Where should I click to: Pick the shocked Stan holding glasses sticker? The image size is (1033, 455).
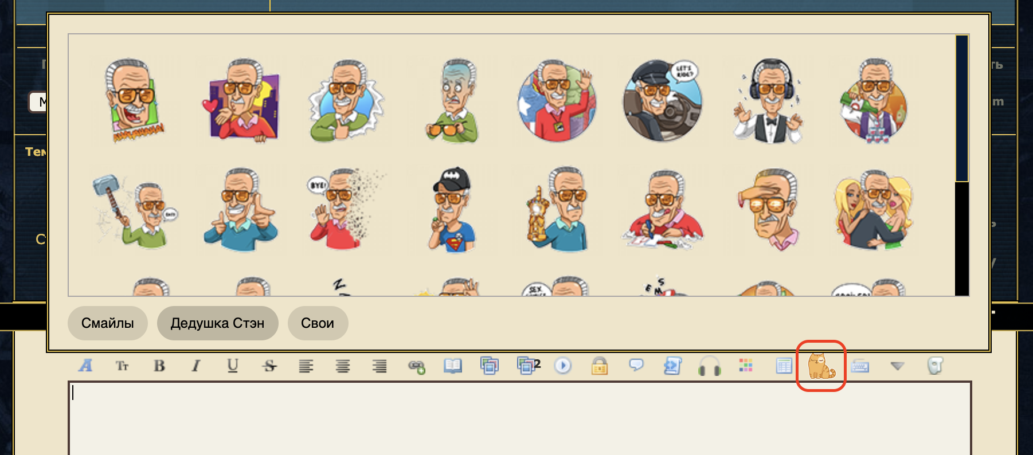tap(453, 100)
